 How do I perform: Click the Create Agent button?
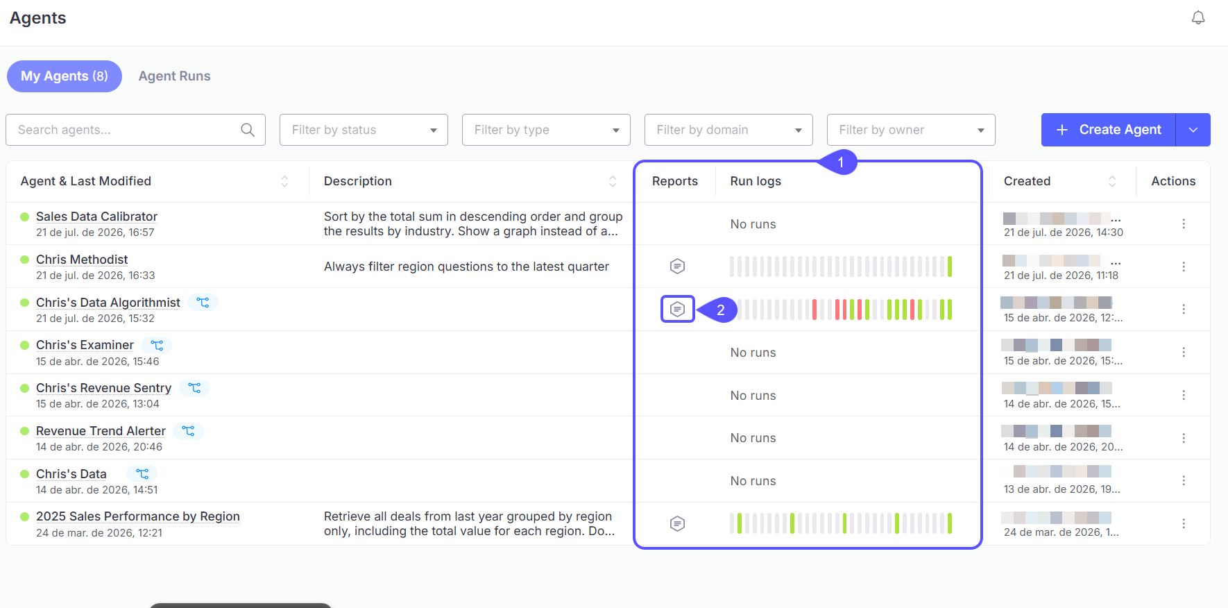coord(1109,130)
